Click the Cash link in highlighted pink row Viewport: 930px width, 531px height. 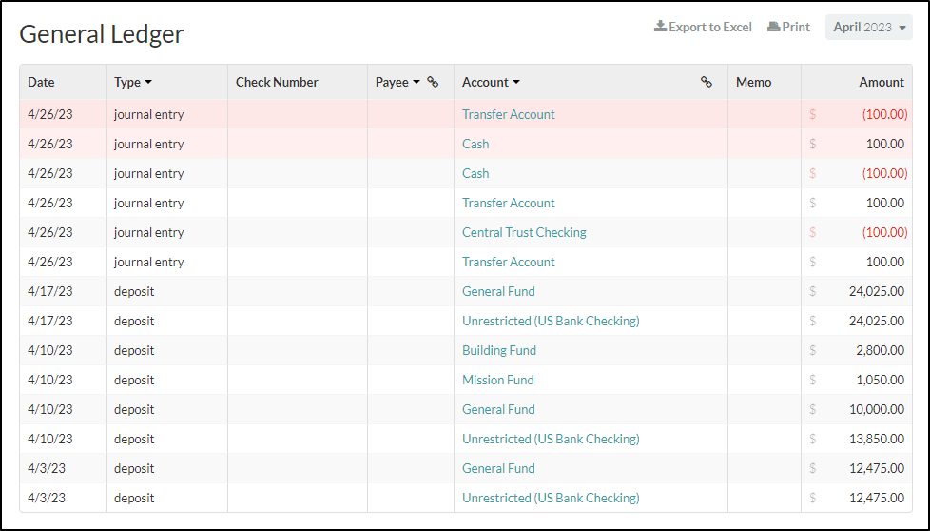[475, 145]
